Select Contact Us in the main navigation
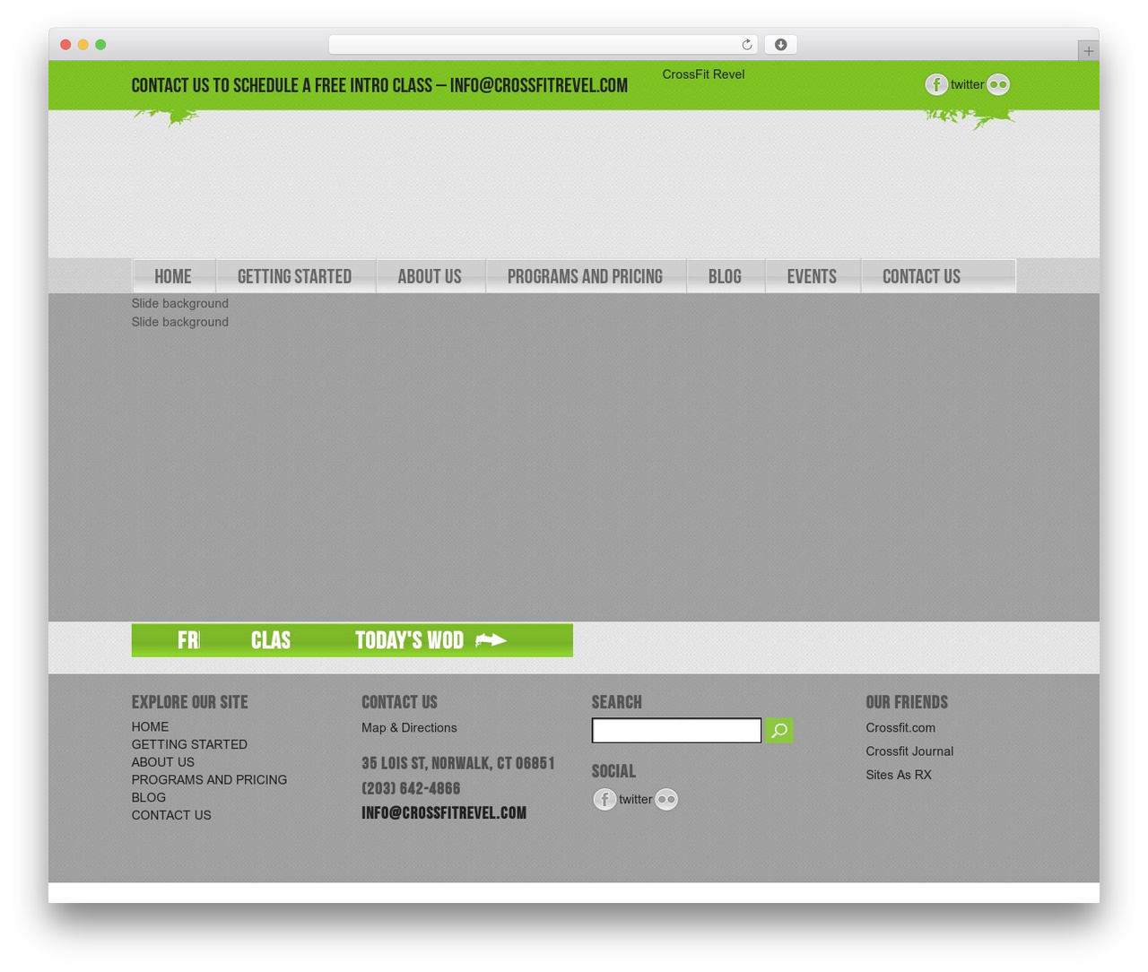The width and height of the screenshot is (1148, 972). coord(921,276)
